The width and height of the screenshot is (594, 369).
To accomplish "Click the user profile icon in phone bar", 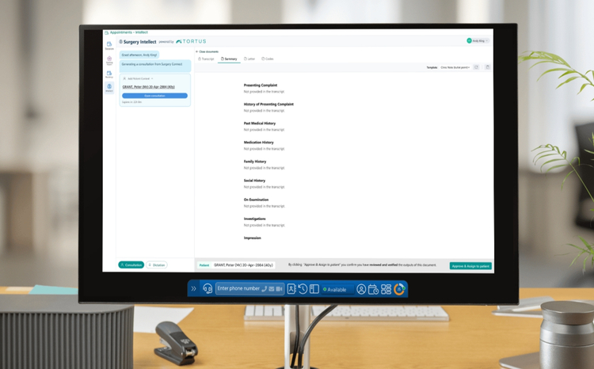I will pyautogui.click(x=361, y=289).
